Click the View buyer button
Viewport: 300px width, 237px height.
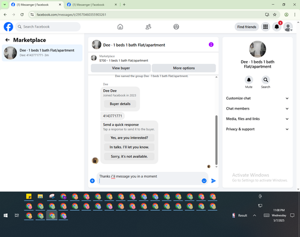(x=121, y=68)
